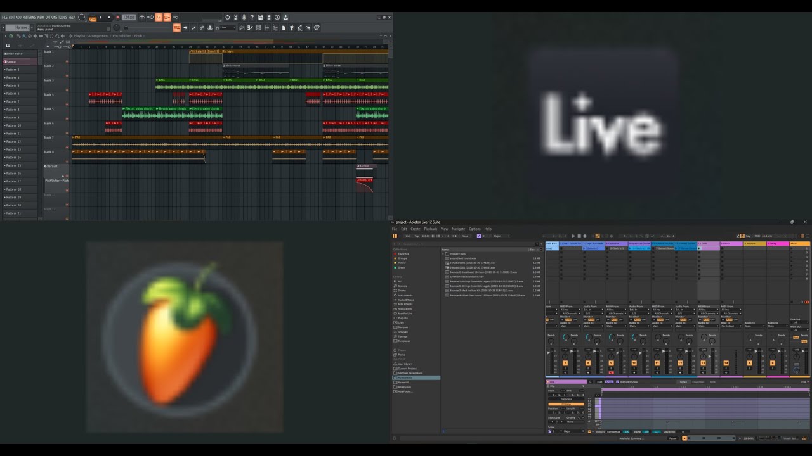Open Drums category in Ableton browser
Screen dimensions: 812x456
coord(402,291)
